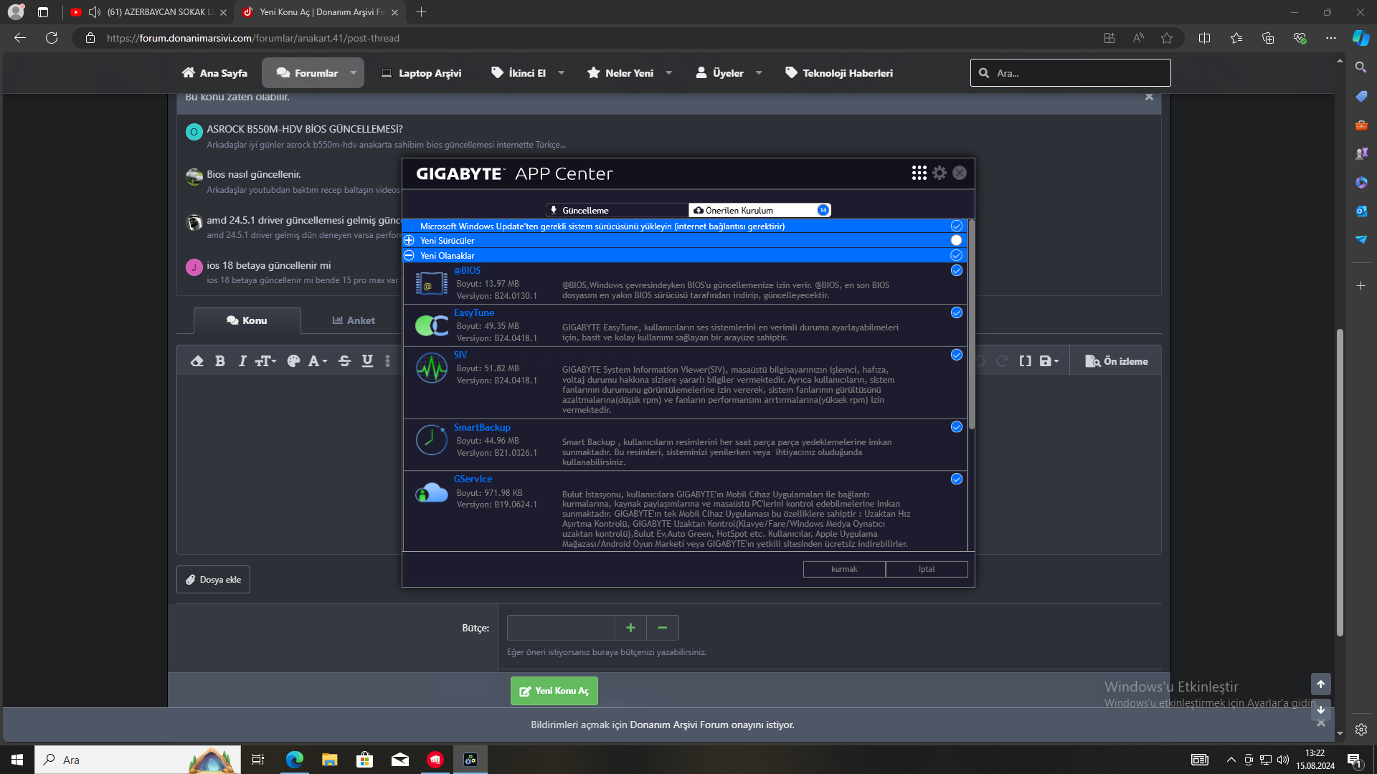Open Laptop Arşivi navigation link
Viewport: 1377px width, 774px height.
421,73
